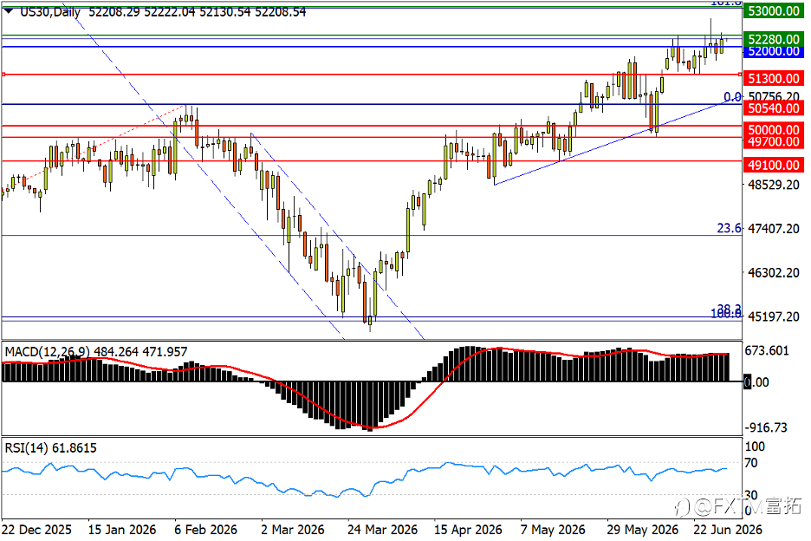Click the US30,Daily chart header text
This screenshot has width=811, height=541.
[x=50, y=11]
